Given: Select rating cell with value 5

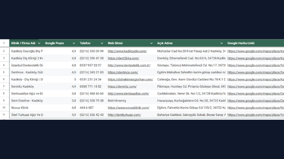Looking at the screenshot, I should (61, 79).
